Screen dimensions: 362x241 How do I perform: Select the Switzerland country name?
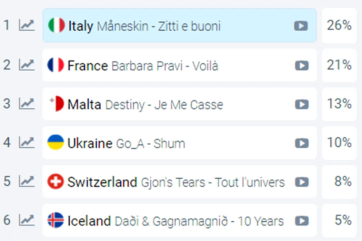[102, 182]
